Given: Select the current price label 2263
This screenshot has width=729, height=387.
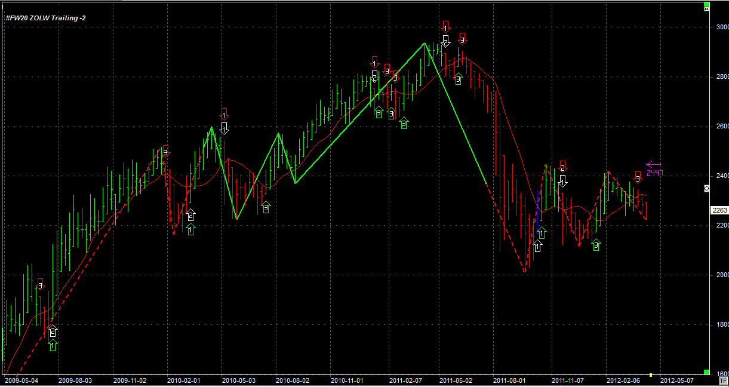Looking at the screenshot, I should coord(719,210).
